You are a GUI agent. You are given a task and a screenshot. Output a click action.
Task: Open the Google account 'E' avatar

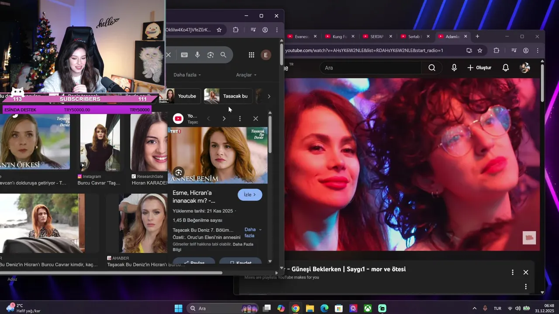point(266,55)
